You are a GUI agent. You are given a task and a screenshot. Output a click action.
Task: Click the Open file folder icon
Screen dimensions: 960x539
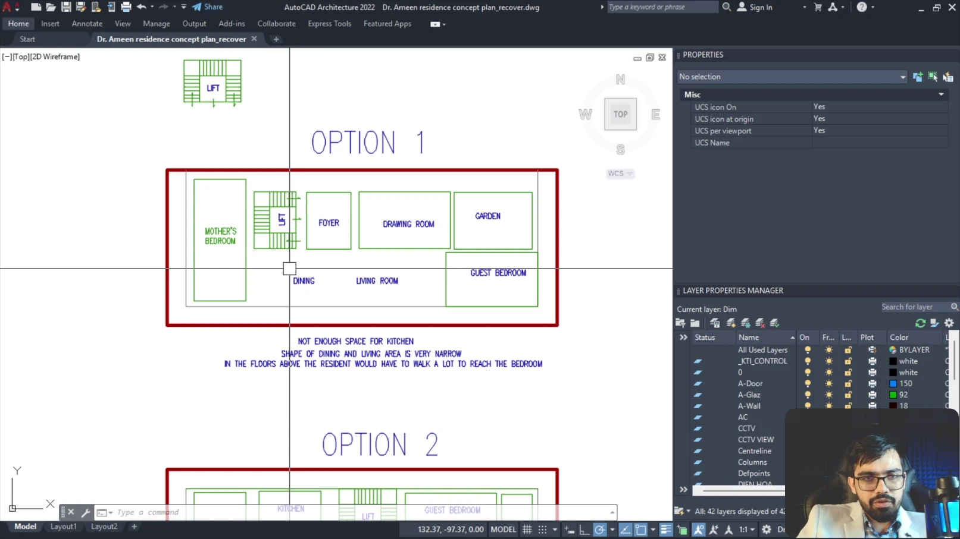pos(51,7)
